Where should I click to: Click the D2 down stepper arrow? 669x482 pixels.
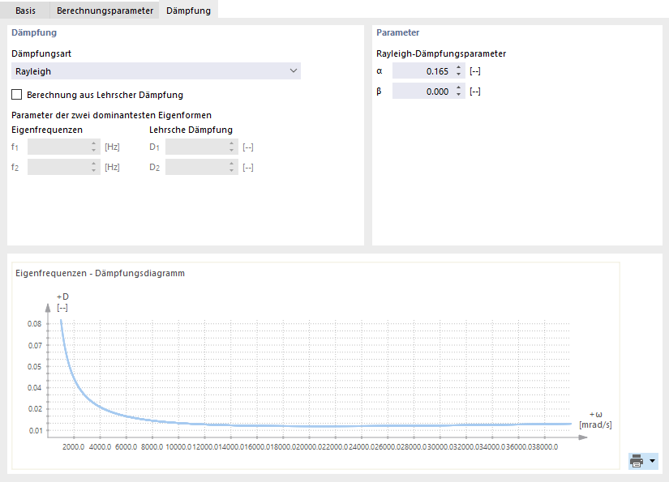231,170
